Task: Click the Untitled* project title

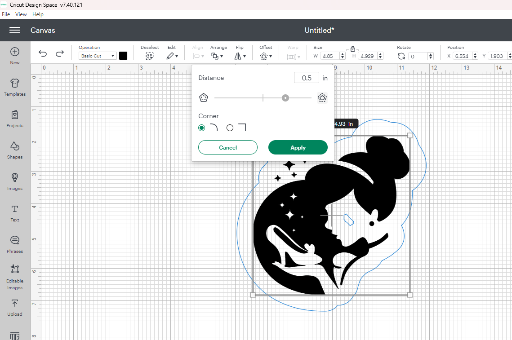Action: coord(319,31)
